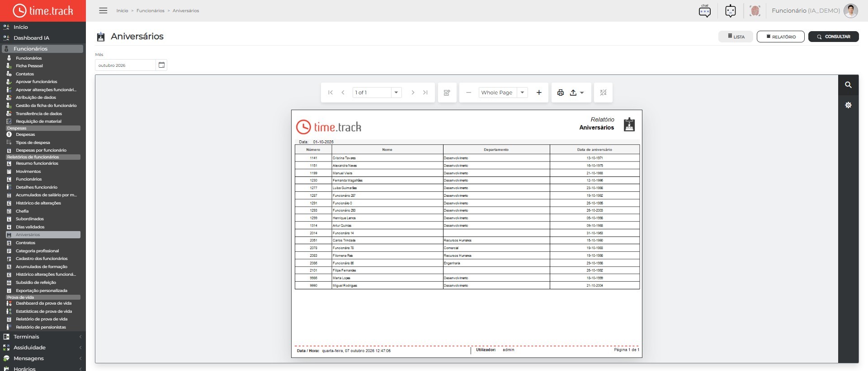The height and width of the screenshot is (371, 868).
Task: Open the calendar picker for Mês
Action: 161,65
